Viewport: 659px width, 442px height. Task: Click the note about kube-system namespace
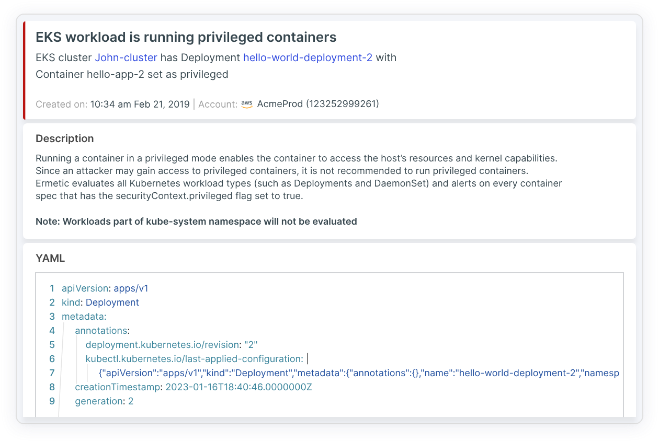pyautogui.click(x=196, y=222)
